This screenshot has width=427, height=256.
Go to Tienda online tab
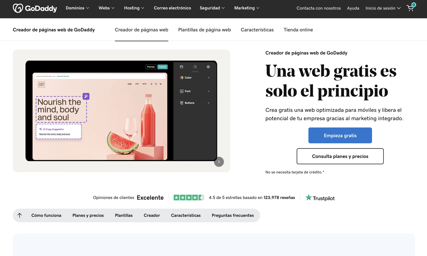tap(298, 30)
